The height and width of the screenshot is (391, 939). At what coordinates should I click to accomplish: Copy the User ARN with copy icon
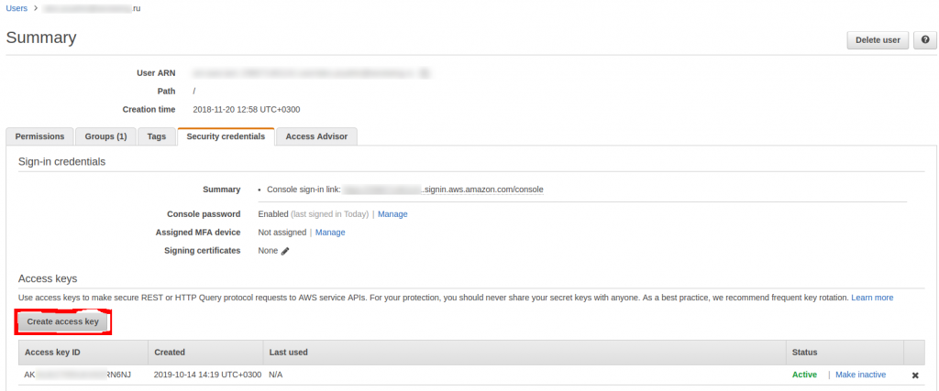point(425,71)
